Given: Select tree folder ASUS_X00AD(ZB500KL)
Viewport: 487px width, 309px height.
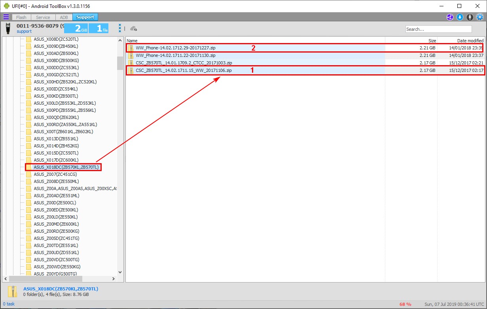Looking at the screenshot, I should coord(56,53).
